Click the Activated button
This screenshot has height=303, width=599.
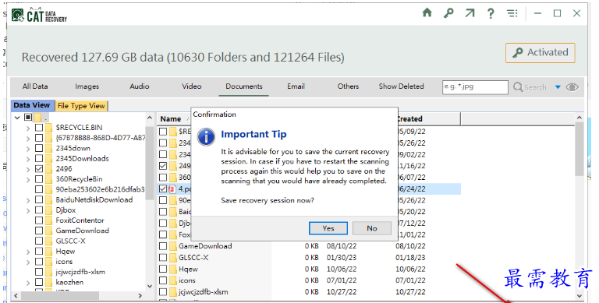tap(541, 53)
